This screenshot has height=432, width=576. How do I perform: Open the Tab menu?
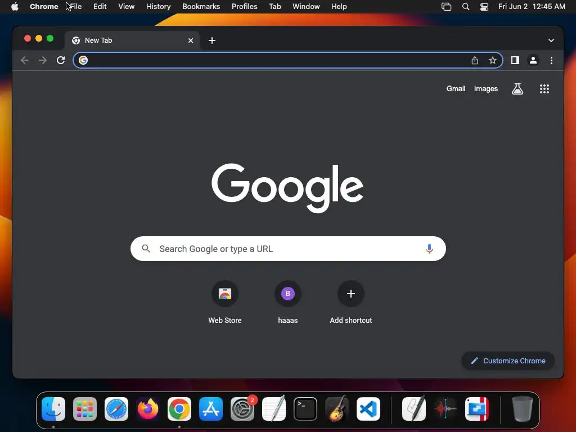274,6
